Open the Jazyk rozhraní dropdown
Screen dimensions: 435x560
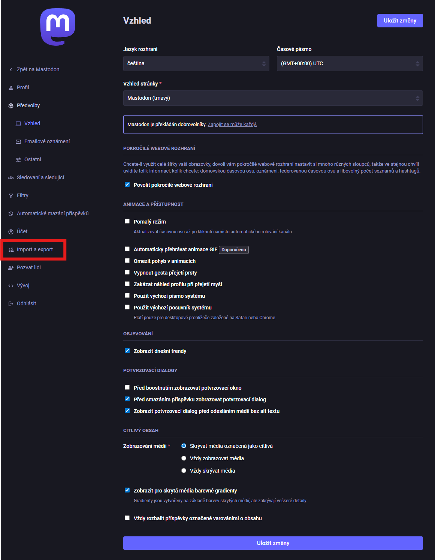point(196,64)
